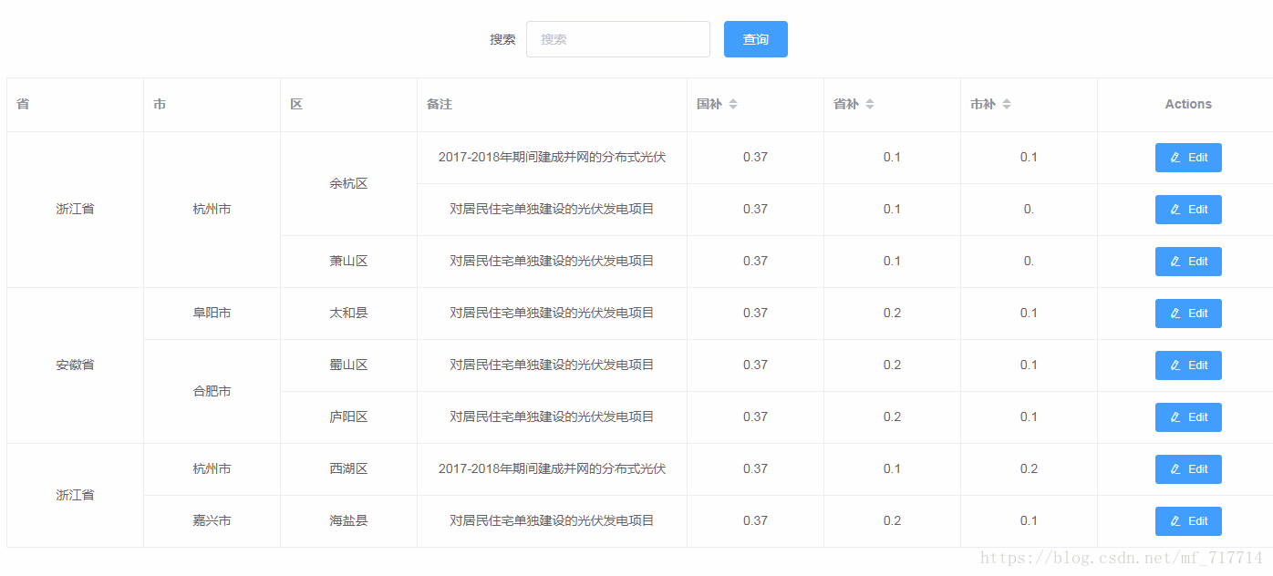Toggle ascending sort on the 省补 column
Viewport: 1273px width, 576px height.
coord(872,100)
